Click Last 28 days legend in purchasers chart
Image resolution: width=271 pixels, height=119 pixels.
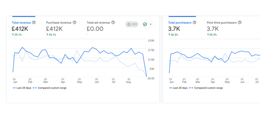pyautogui.click(x=178, y=88)
